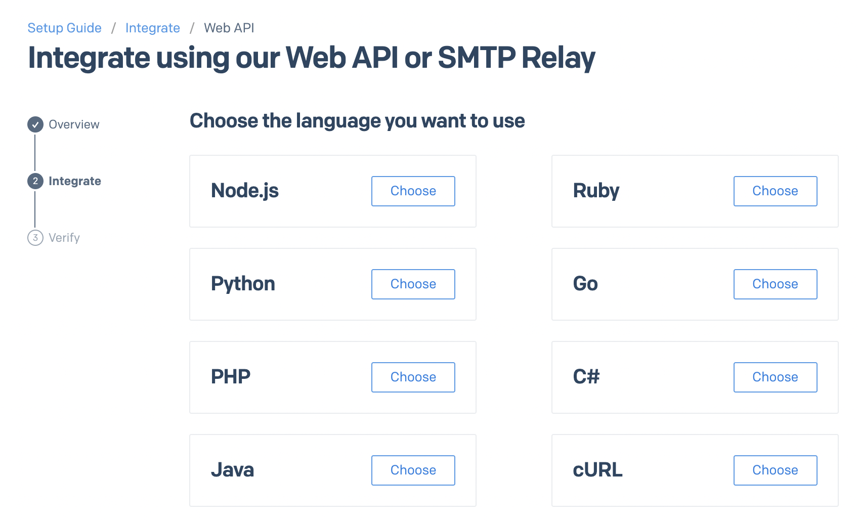Choose PHP as your language
This screenshot has width=858, height=521.
point(413,377)
